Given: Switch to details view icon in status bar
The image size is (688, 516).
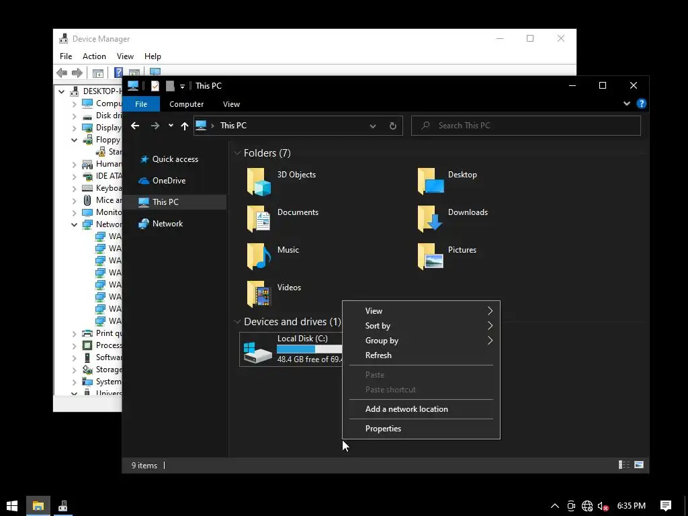Looking at the screenshot, I should coord(624,465).
